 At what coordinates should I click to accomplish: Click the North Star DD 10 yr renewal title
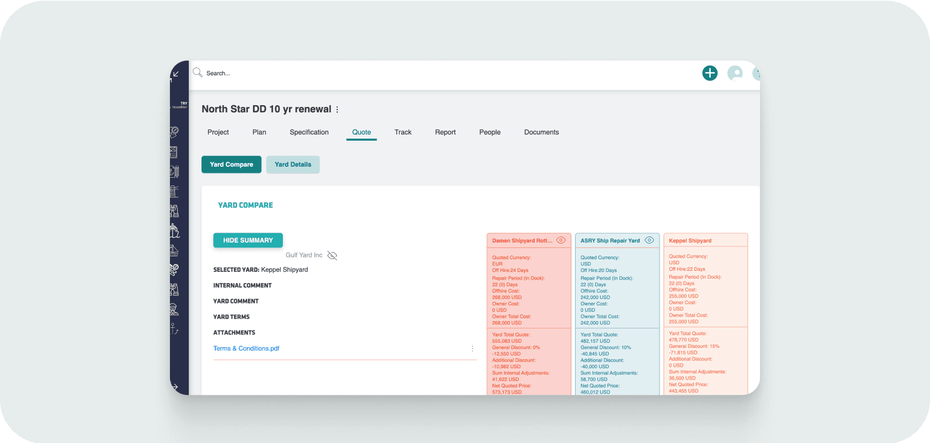point(266,109)
